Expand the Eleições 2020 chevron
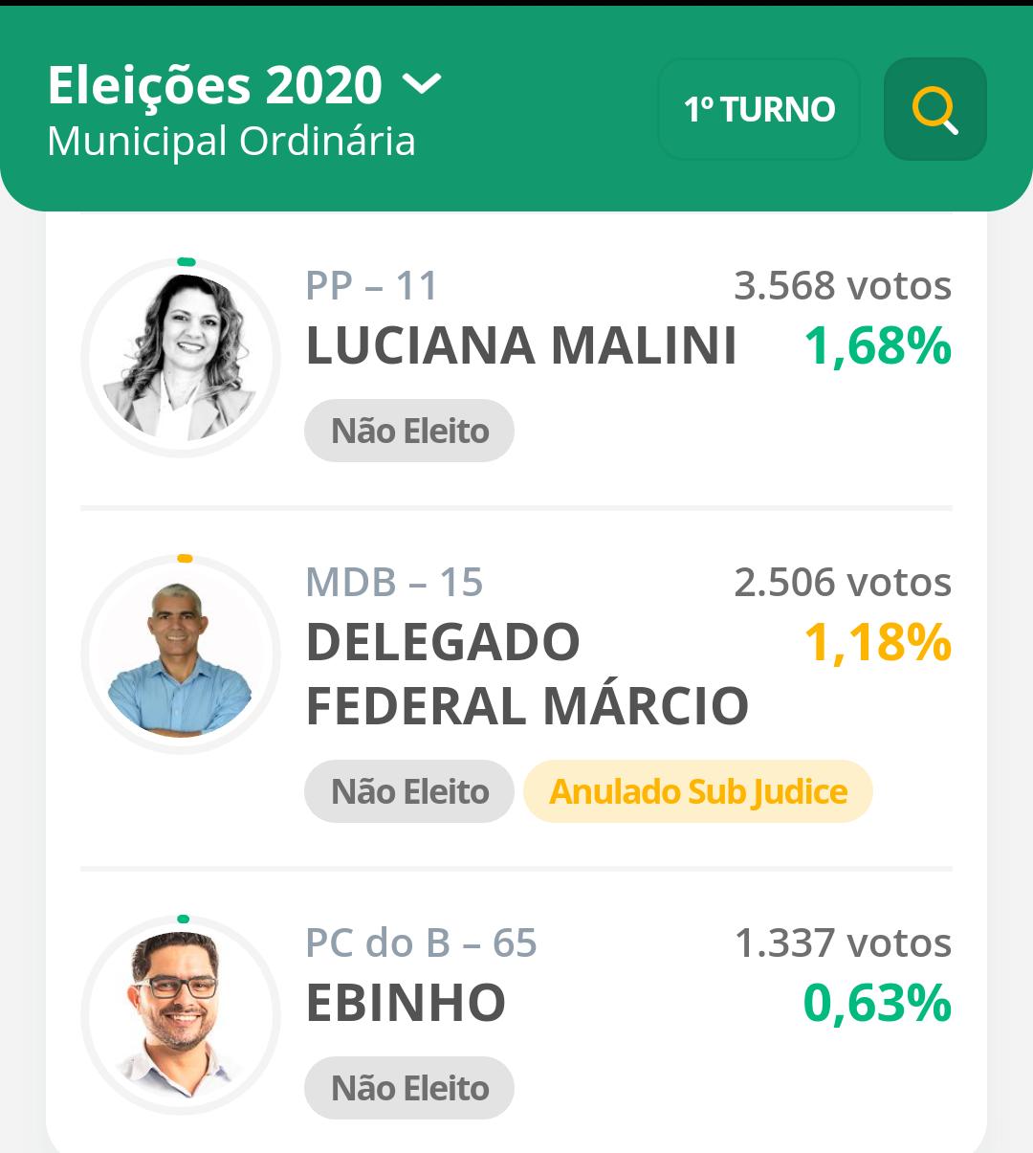This screenshot has width=1033, height=1153. click(422, 85)
